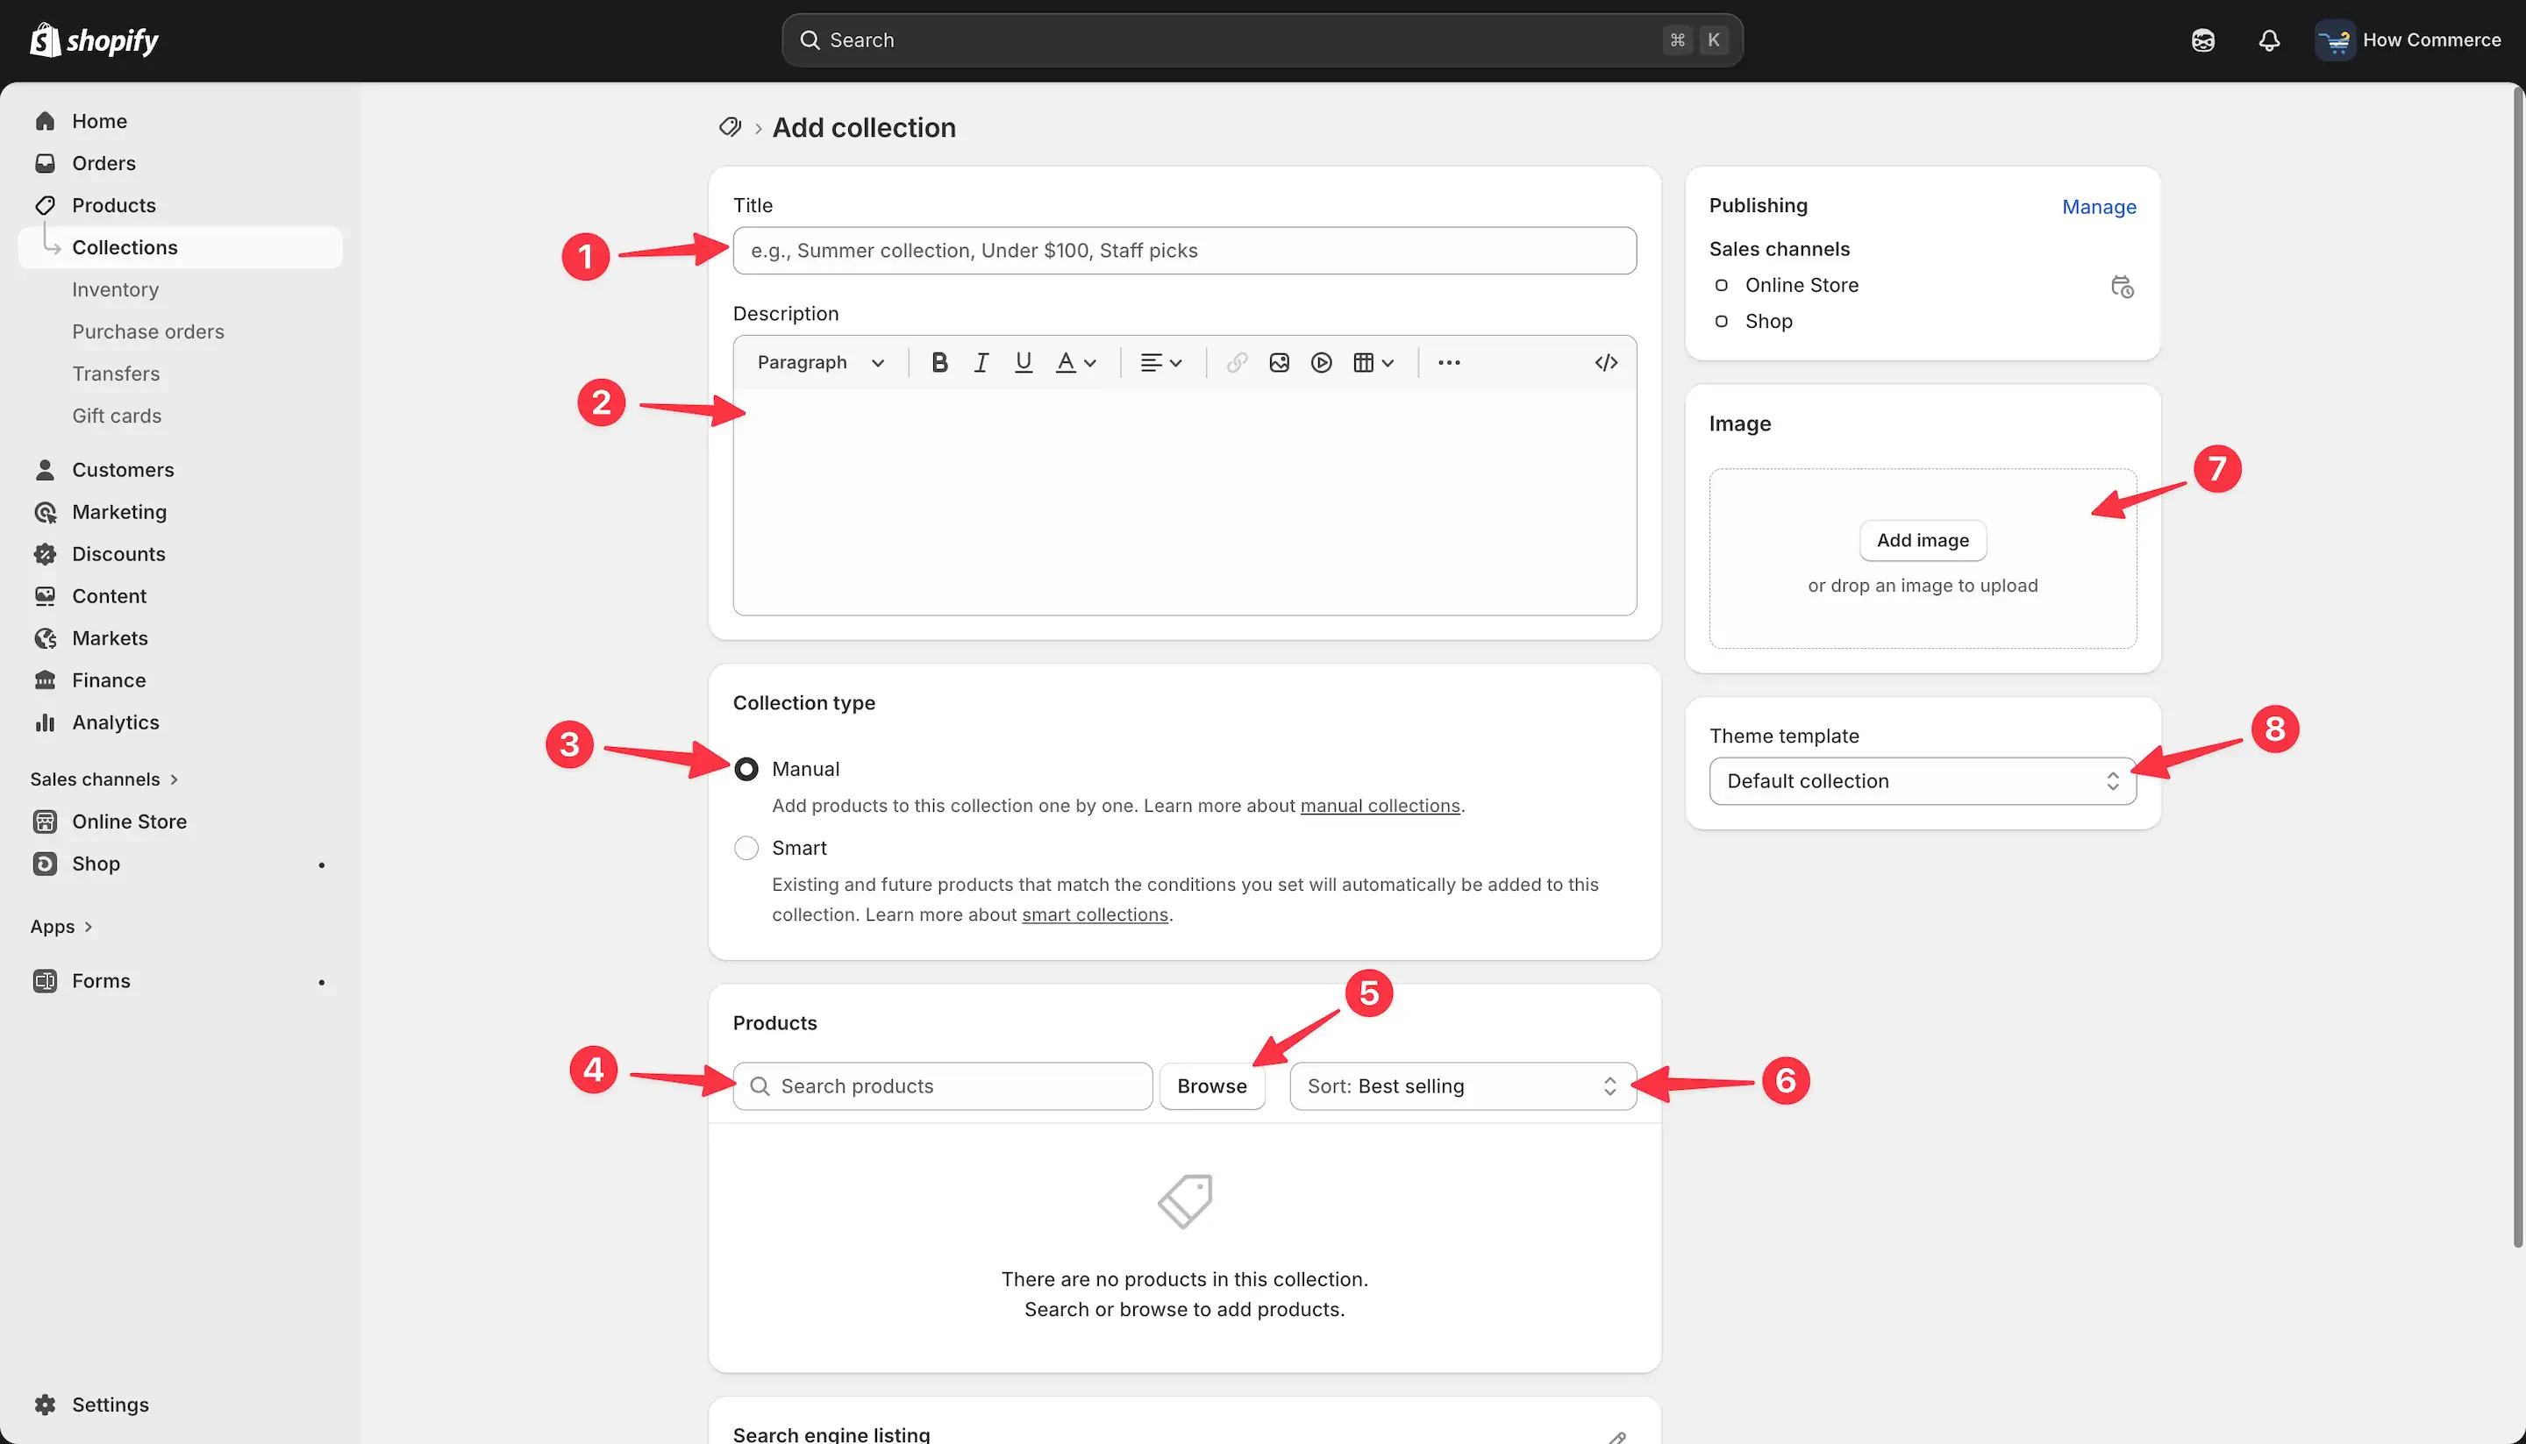Click the Analytics bar chart icon
The height and width of the screenshot is (1444, 2526).
pos(45,723)
